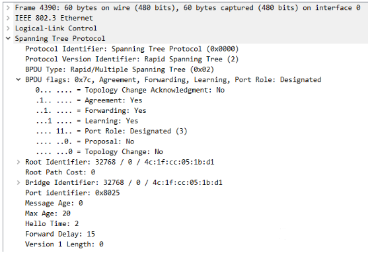Screen dimensions: 370x257
Task: Select the Topology Change: No flag line
Action: coord(99,151)
